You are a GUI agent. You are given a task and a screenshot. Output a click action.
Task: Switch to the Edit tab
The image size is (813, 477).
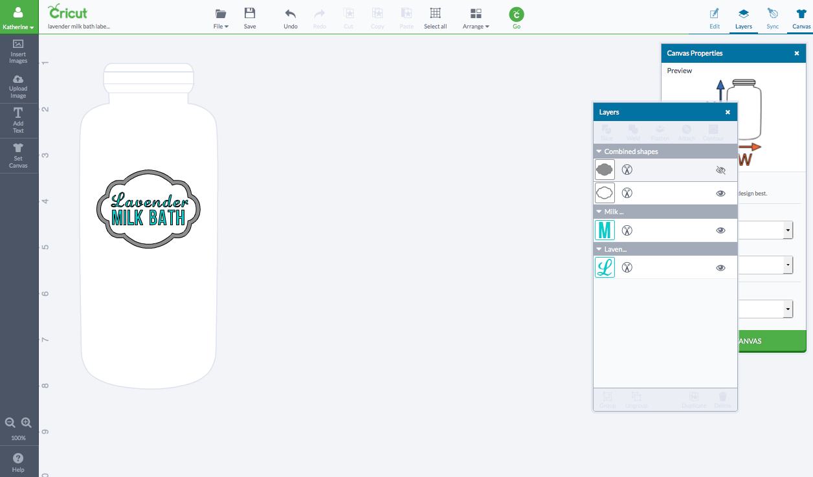click(715, 18)
